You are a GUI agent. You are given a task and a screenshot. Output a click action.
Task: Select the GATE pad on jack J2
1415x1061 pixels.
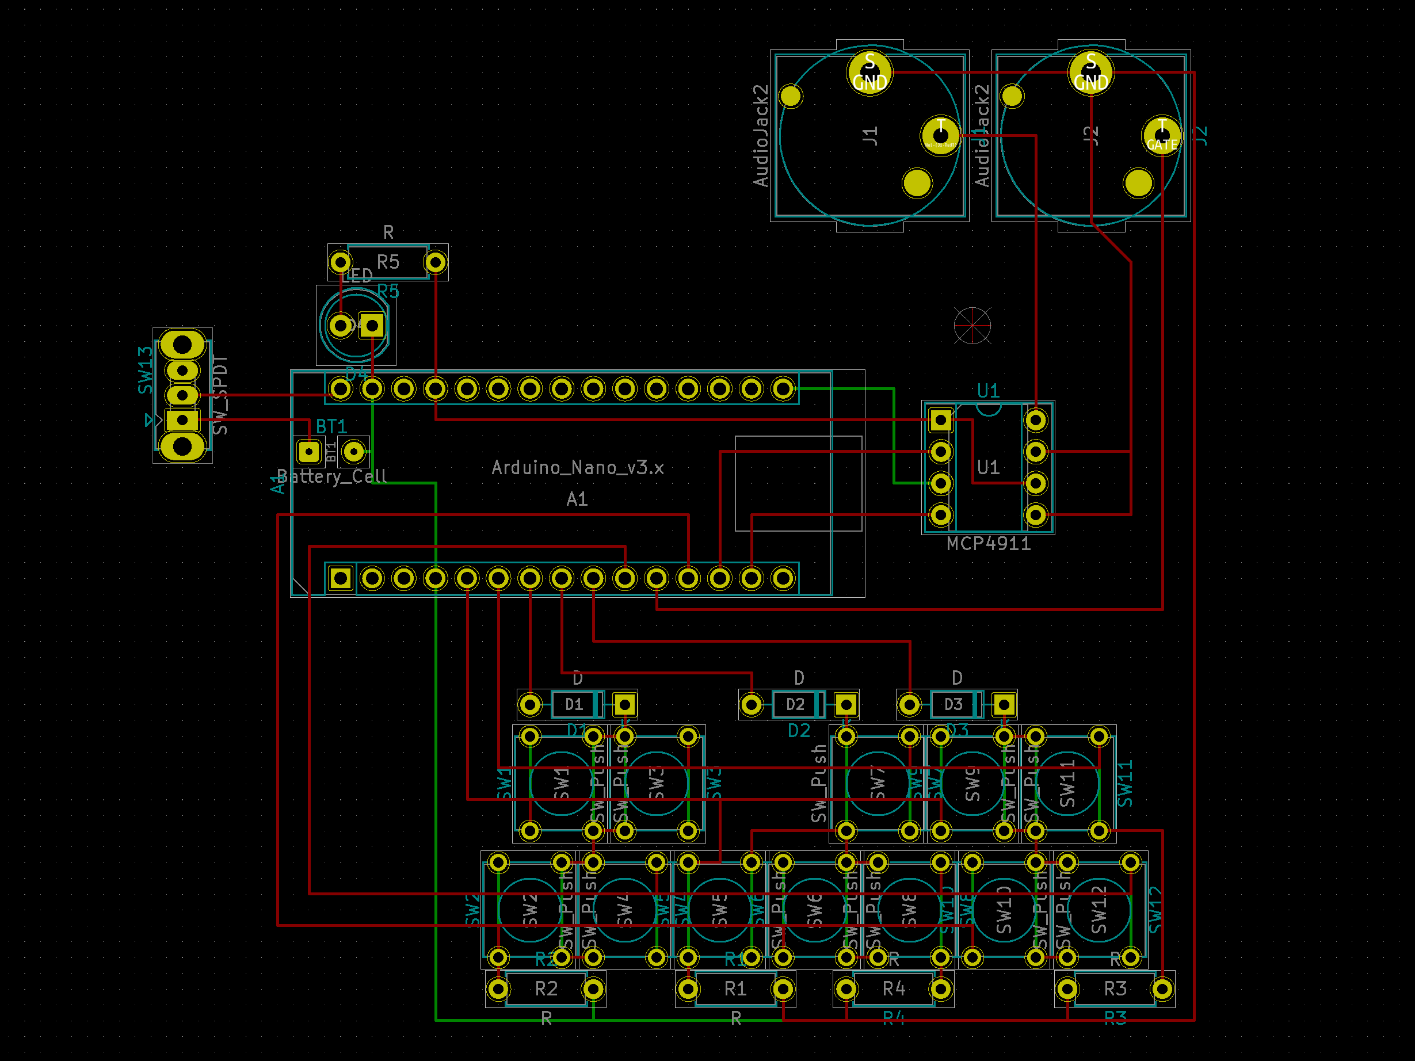tap(1162, 135)
